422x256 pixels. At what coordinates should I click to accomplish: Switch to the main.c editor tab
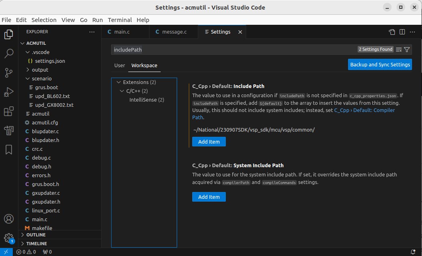(x=125, y=32)
